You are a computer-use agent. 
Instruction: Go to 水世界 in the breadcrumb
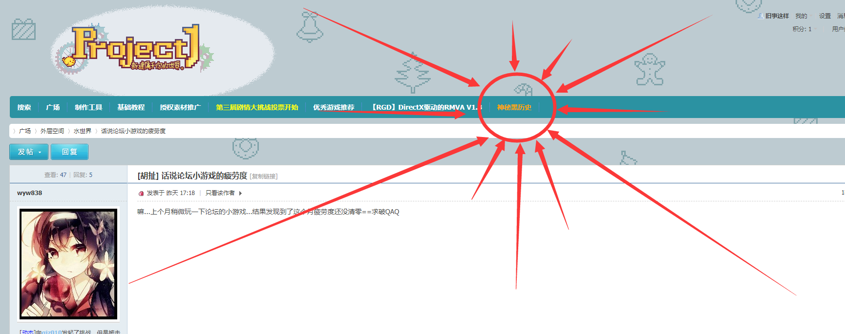click(x=83, y=131)
